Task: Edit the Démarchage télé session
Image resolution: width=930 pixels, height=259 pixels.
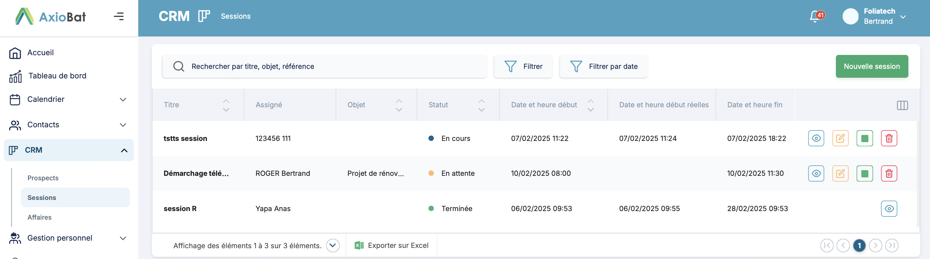Action: click(x=840, y=174)
